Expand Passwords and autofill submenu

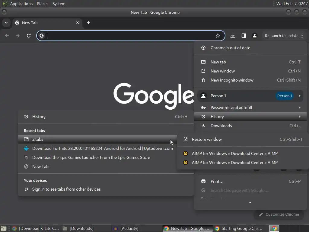coord(250,108)
